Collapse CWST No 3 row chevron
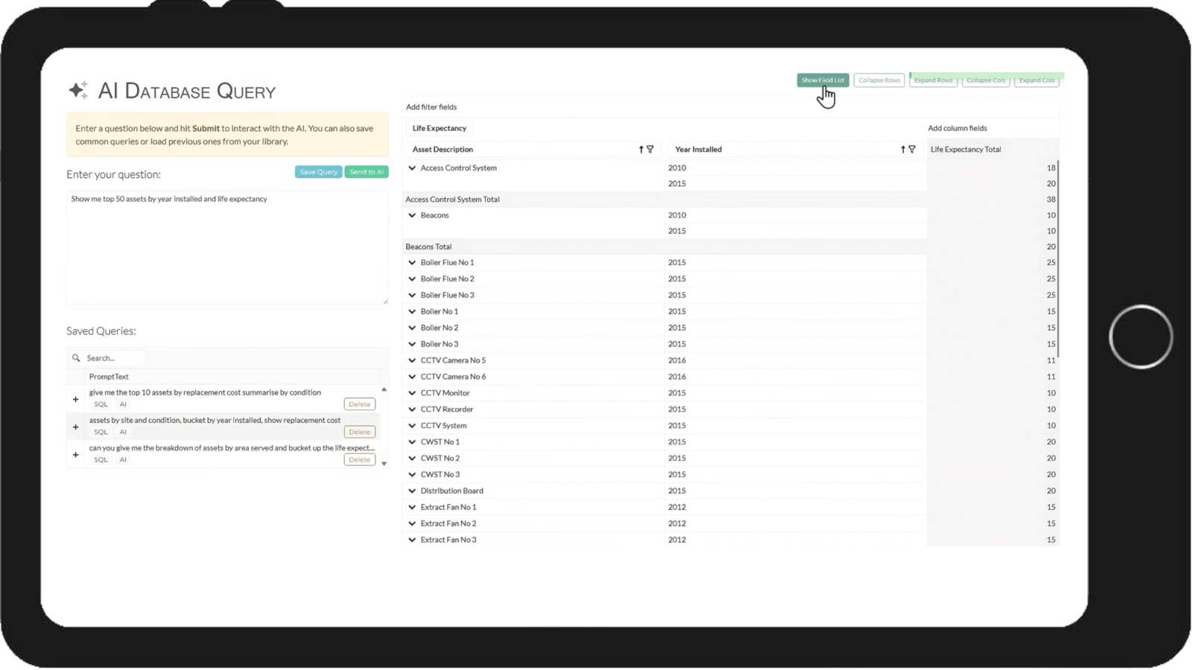Image resolution: width=1192 pixels, height=670 pixels. point(412,475)
